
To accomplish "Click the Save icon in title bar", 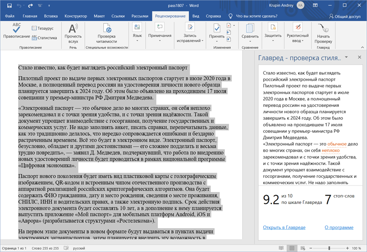I will (10, 5).
